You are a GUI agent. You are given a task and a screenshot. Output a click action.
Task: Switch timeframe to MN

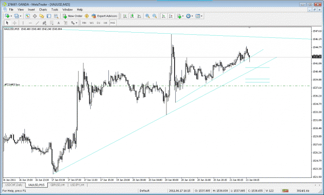click(x=84, y=23)
